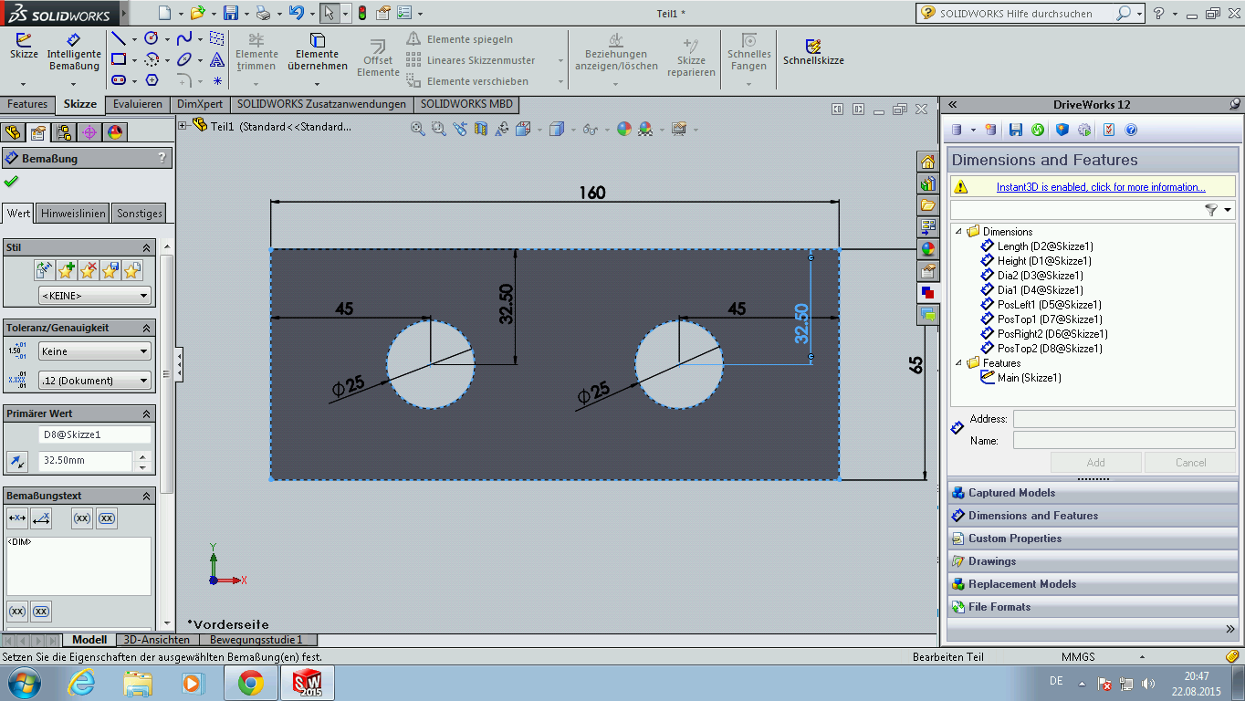Screen dimensions: 1245x701
Task: Open the Drawings section in DriveWorks
Action: click(1093, 561)
